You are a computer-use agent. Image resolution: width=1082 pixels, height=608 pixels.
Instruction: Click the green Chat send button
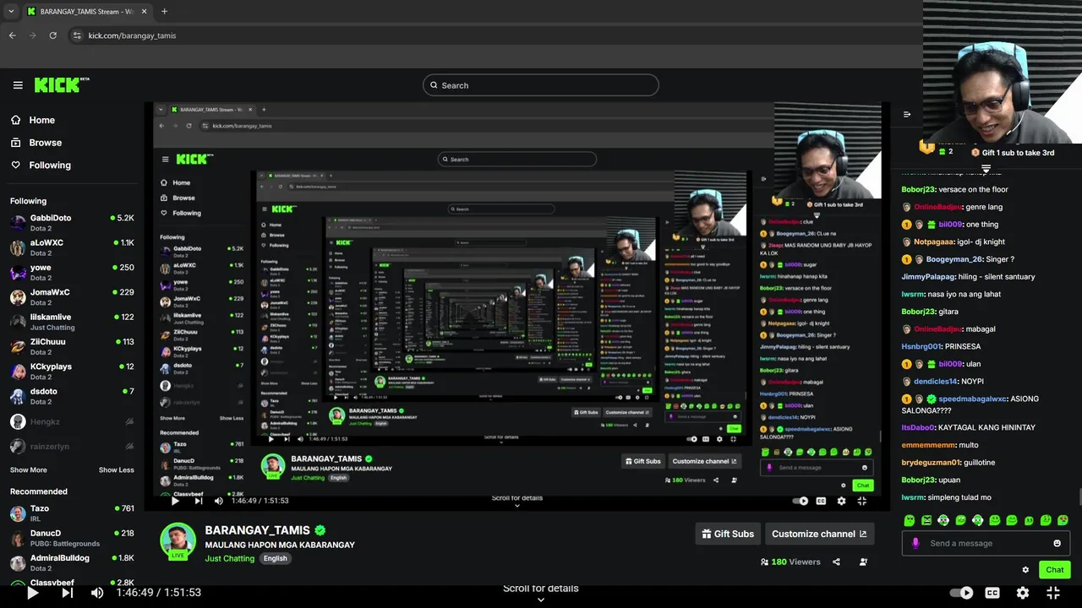(x=1055, y=570)
